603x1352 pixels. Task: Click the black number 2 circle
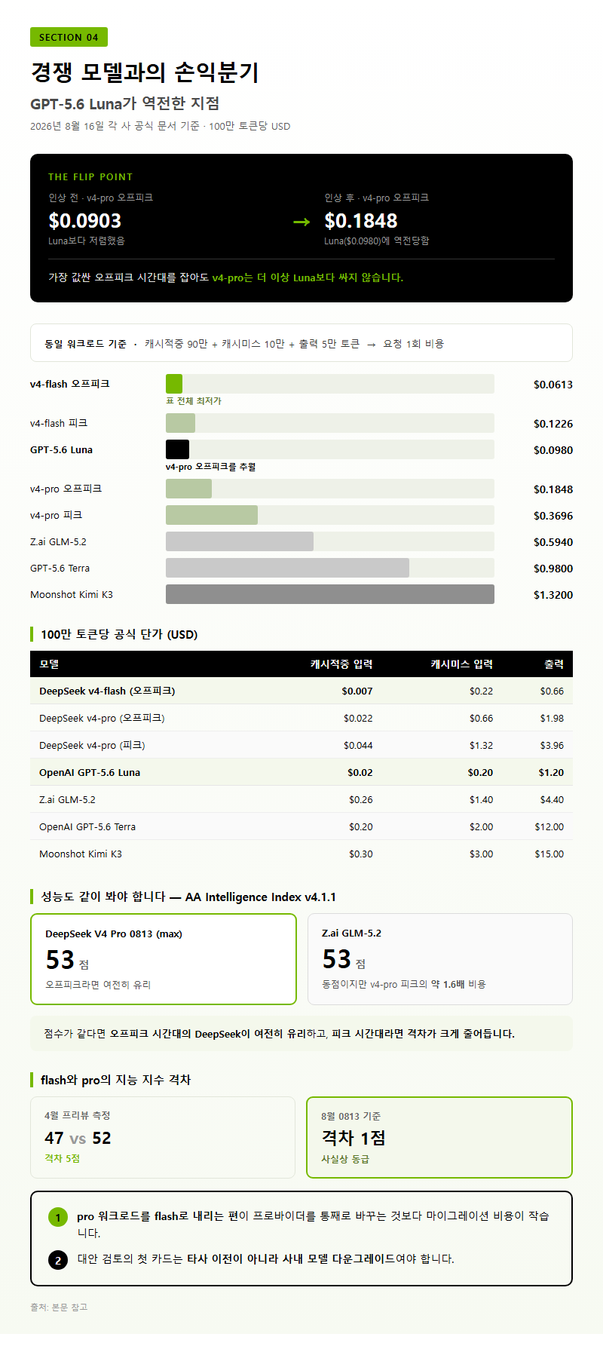58,1260
